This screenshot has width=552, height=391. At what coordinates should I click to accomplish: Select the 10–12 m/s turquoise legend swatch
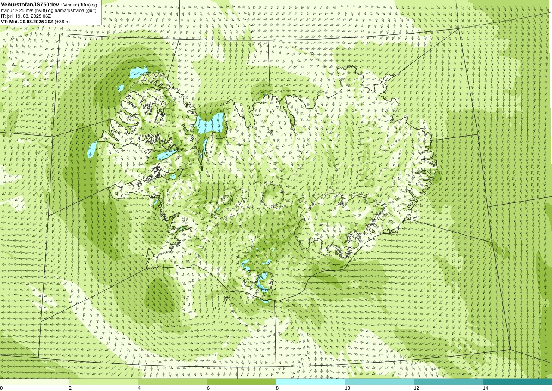coord(379,382)
